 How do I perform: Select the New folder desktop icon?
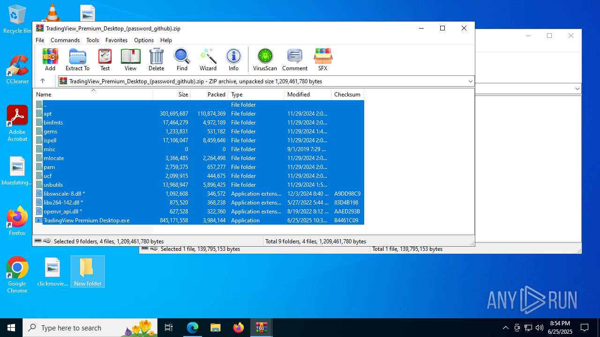pyautogui.click(x=88, y=271)
